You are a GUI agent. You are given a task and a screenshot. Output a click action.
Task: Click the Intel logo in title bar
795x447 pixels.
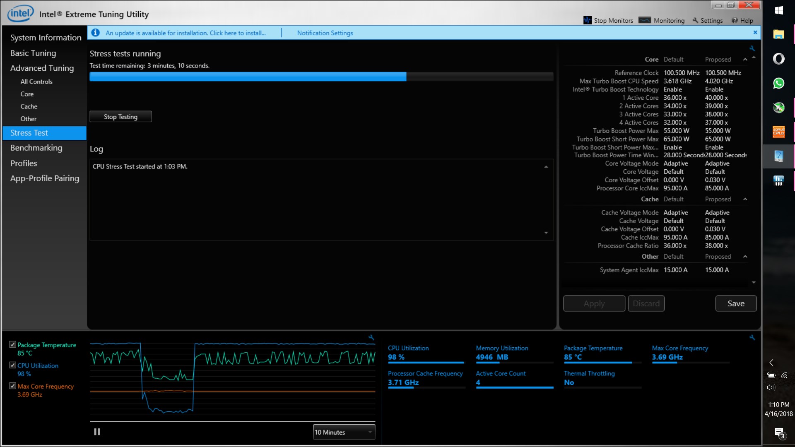coord(20,14)
